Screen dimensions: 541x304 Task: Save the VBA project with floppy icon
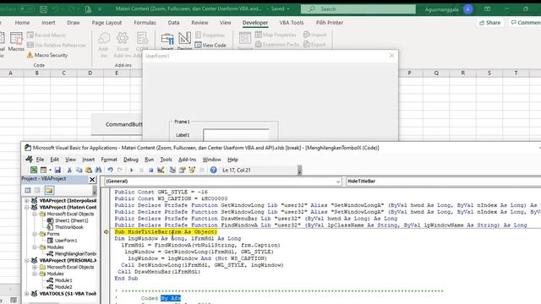[x=57, y=170]
